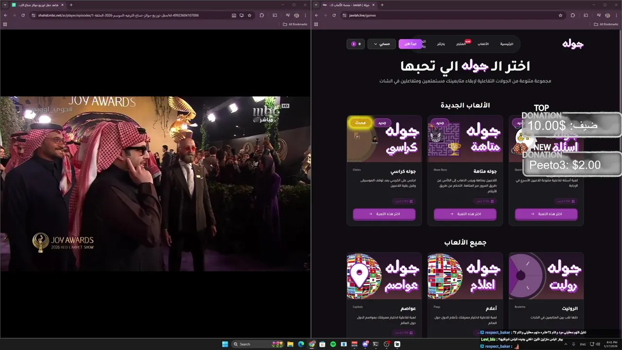Click the Joy Awards video player

[x=155, y=183]
